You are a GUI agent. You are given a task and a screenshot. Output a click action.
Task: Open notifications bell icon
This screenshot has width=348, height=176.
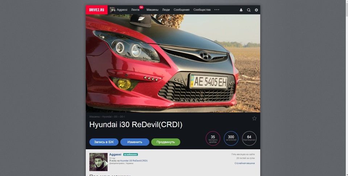(x=241, y=10)
